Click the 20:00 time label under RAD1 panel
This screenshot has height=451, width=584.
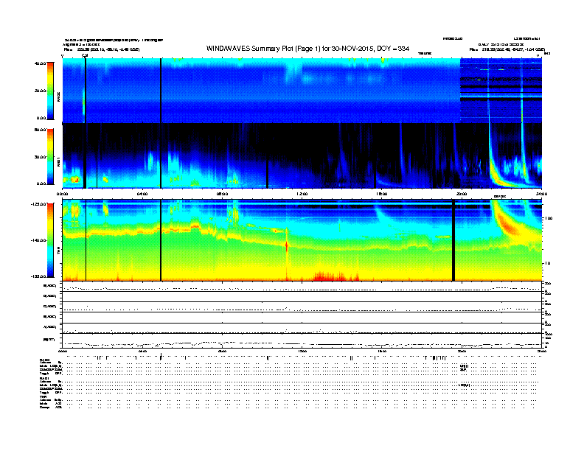462,194
